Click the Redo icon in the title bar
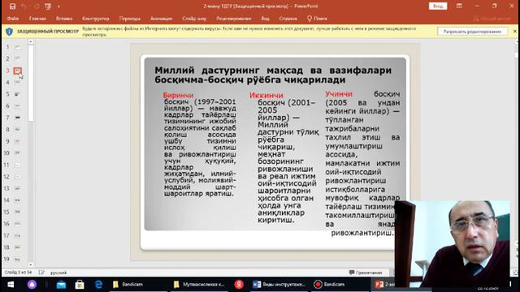This screenshot has width=520, height=292. 36,6
